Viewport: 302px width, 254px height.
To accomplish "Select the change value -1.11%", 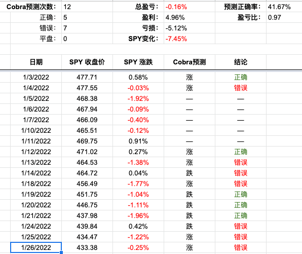I will [138, 205].
